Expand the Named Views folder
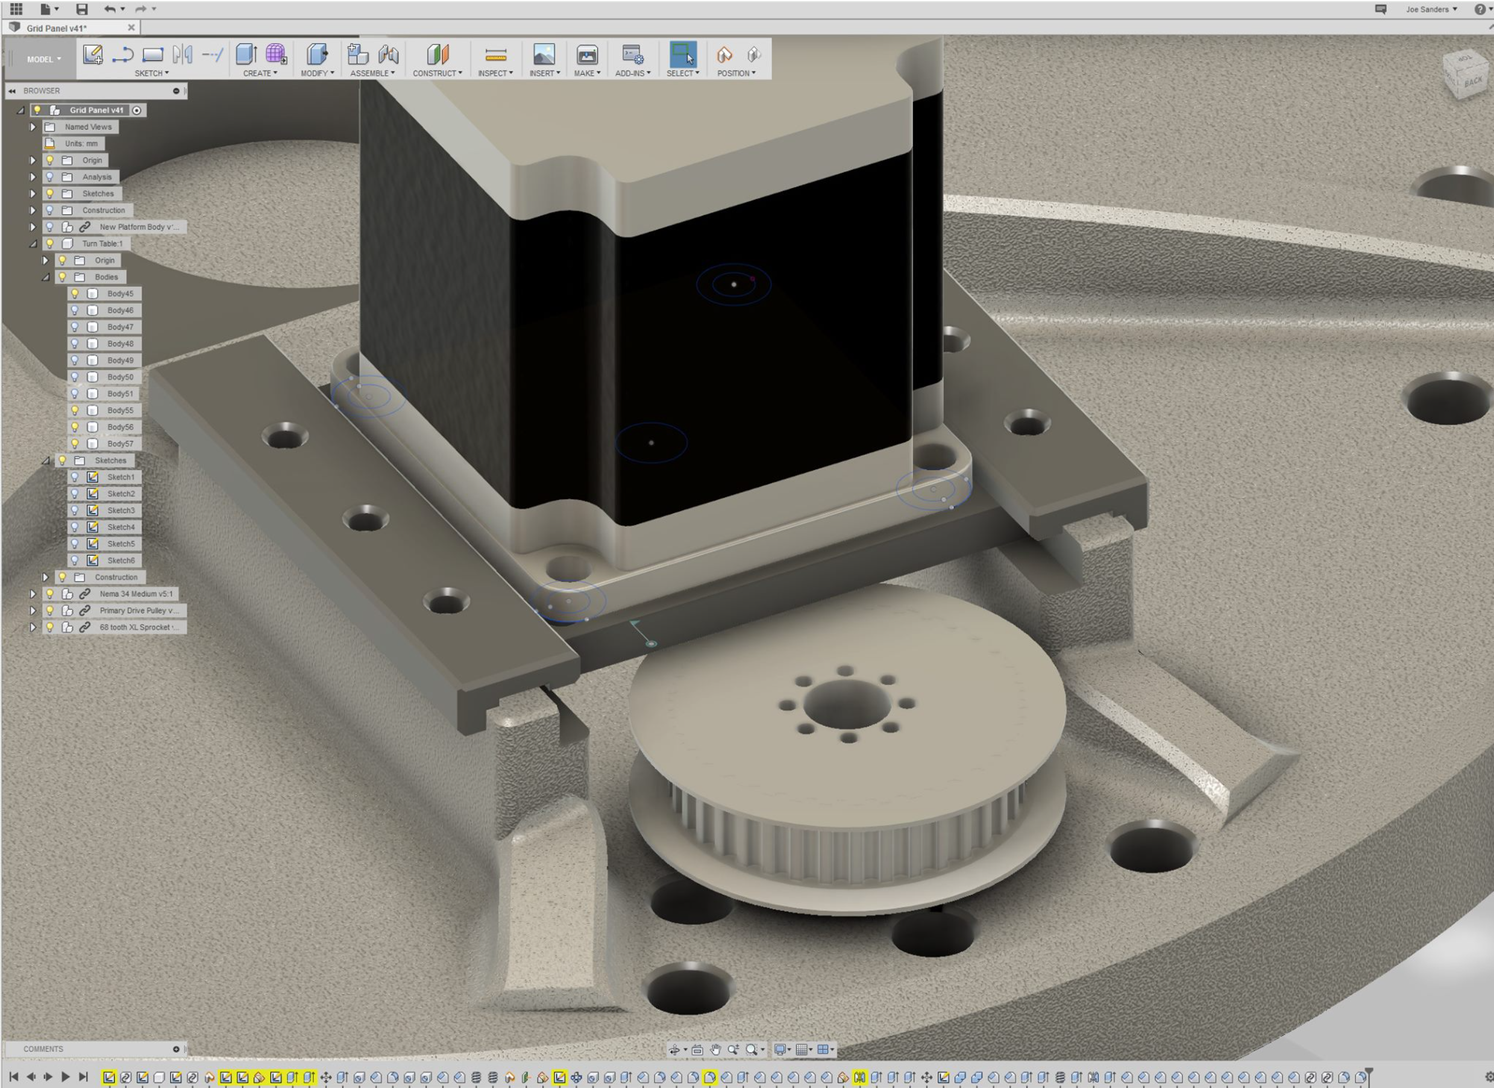Viewport: 1494px width, 1088px height. [x=33, y=127]
